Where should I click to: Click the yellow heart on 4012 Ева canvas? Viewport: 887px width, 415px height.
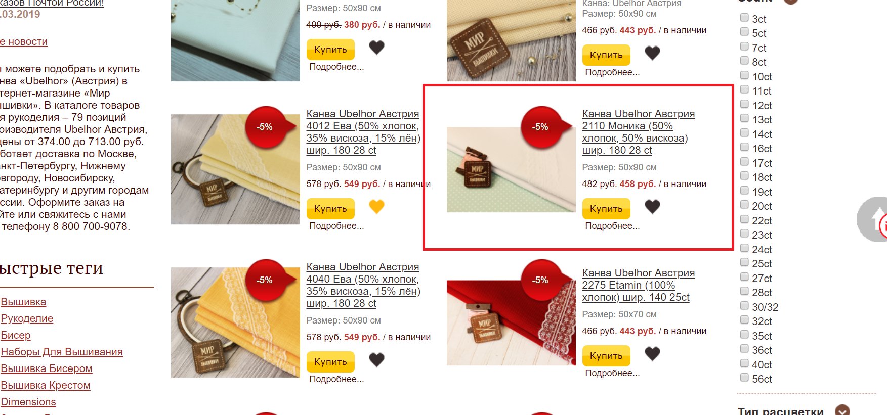[376, 207]
